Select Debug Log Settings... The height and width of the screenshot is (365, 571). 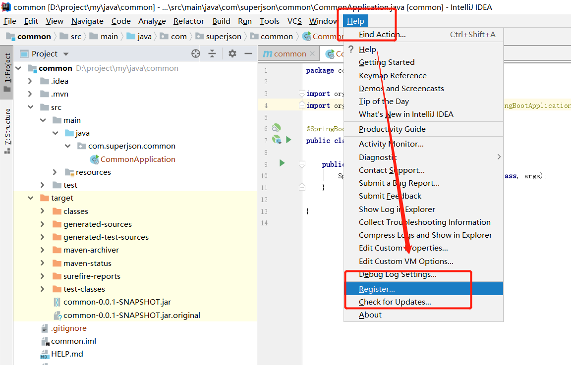pos(424,274)
